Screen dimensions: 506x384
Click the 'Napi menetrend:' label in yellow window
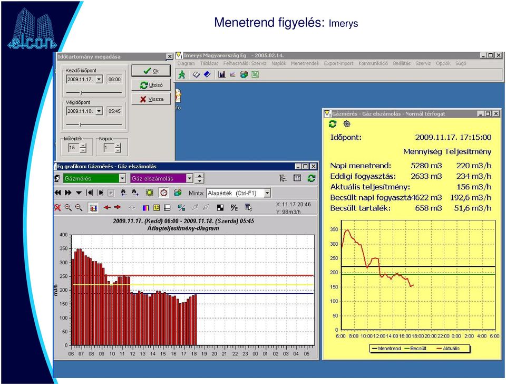(361, 166)
